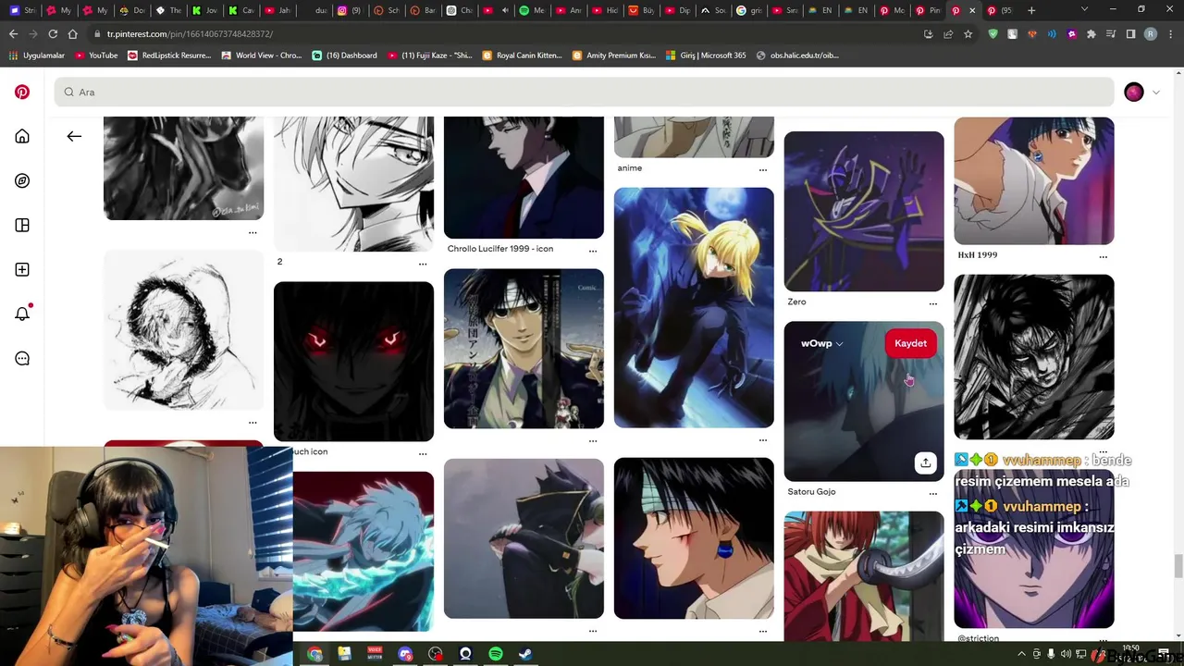Open the 'Giriş | Microsoft 365' bookmark
1184x666 pixels.
click(706, 55)
